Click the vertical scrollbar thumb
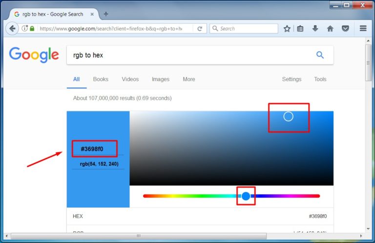The image size is (375, 243). pyautogui.click(x=368, y=63)
